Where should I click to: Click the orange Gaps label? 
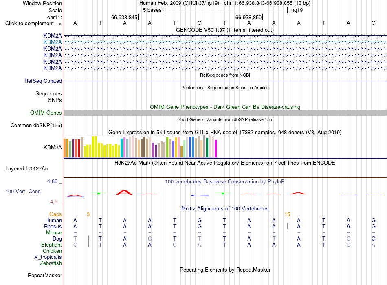tap(55, 214)
